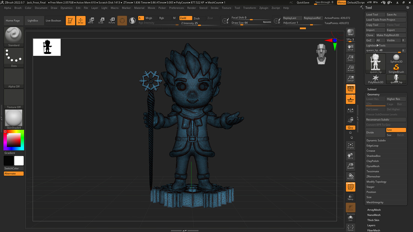Click the Zoom3D navigation icon
The height and width of the screenshot is (232, 413).
350,166
